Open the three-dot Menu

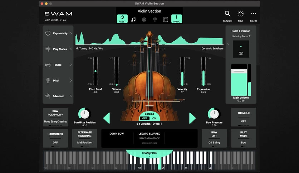click(x=254, y=14)
